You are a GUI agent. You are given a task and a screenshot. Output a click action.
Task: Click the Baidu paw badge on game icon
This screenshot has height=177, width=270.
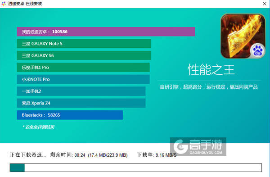257,50
